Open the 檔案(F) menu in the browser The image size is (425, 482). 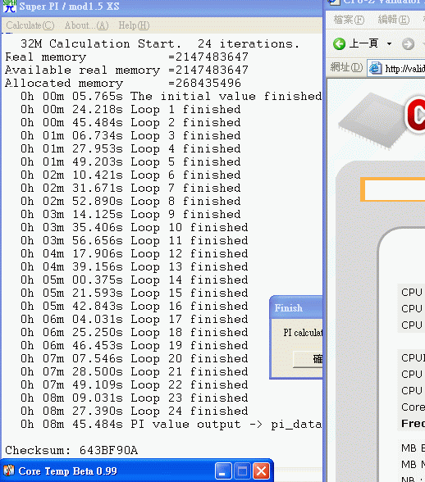coord(349,20)
